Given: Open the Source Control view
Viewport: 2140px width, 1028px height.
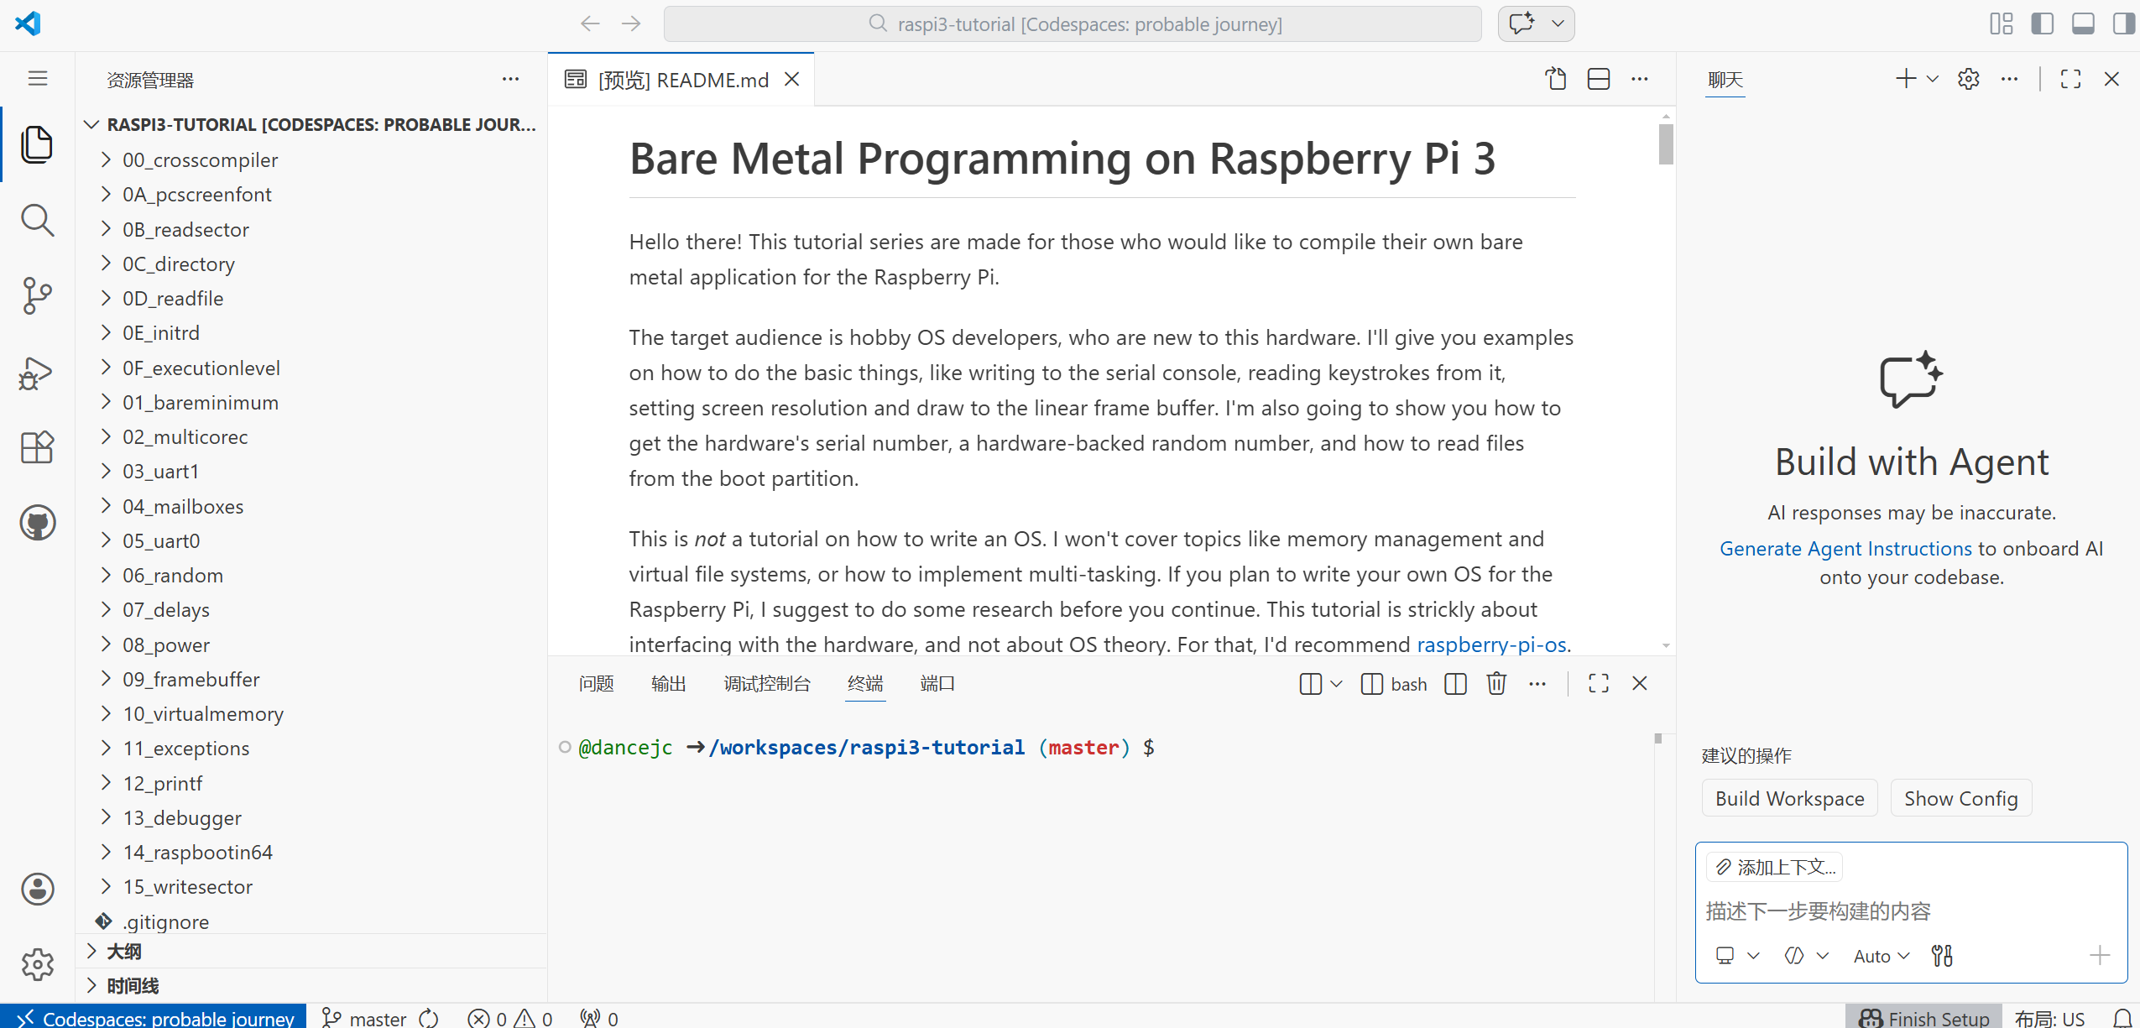Looking at the screenshot, I should pos(37,295).
